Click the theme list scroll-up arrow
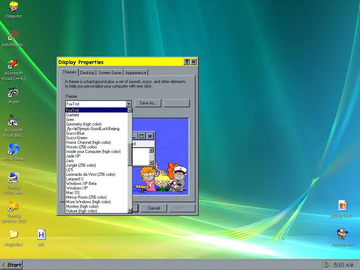The image size is (360, 270). (x=130, y=110)
